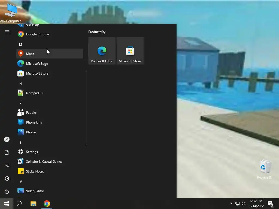Open Sticky Notes

(x=50, y=171)
